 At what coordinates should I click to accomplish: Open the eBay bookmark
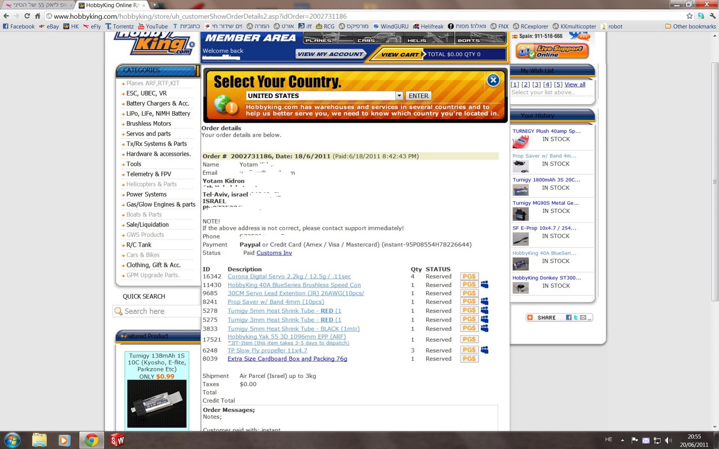tap(49, 26)
